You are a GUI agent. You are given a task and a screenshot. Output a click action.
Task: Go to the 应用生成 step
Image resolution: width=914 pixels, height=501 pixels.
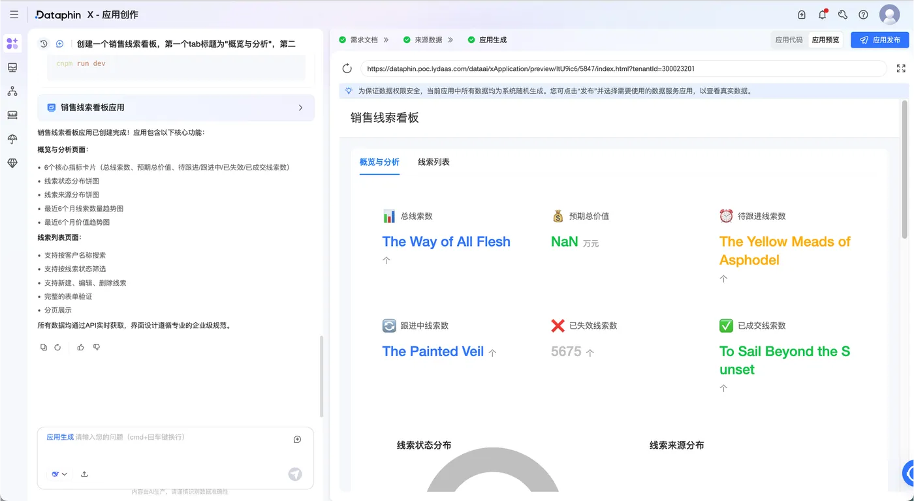[487, 40]
